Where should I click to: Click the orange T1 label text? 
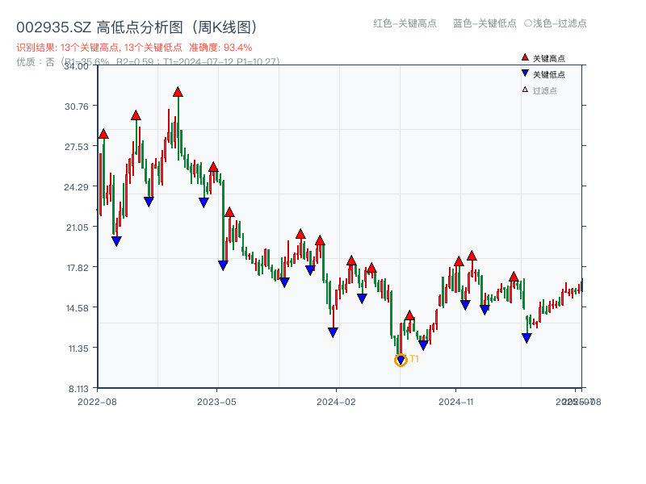(x=414, y=359)
